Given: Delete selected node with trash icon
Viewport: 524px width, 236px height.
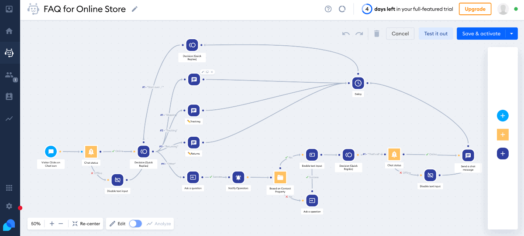Looking at the screenshot, I should point(376,34).
